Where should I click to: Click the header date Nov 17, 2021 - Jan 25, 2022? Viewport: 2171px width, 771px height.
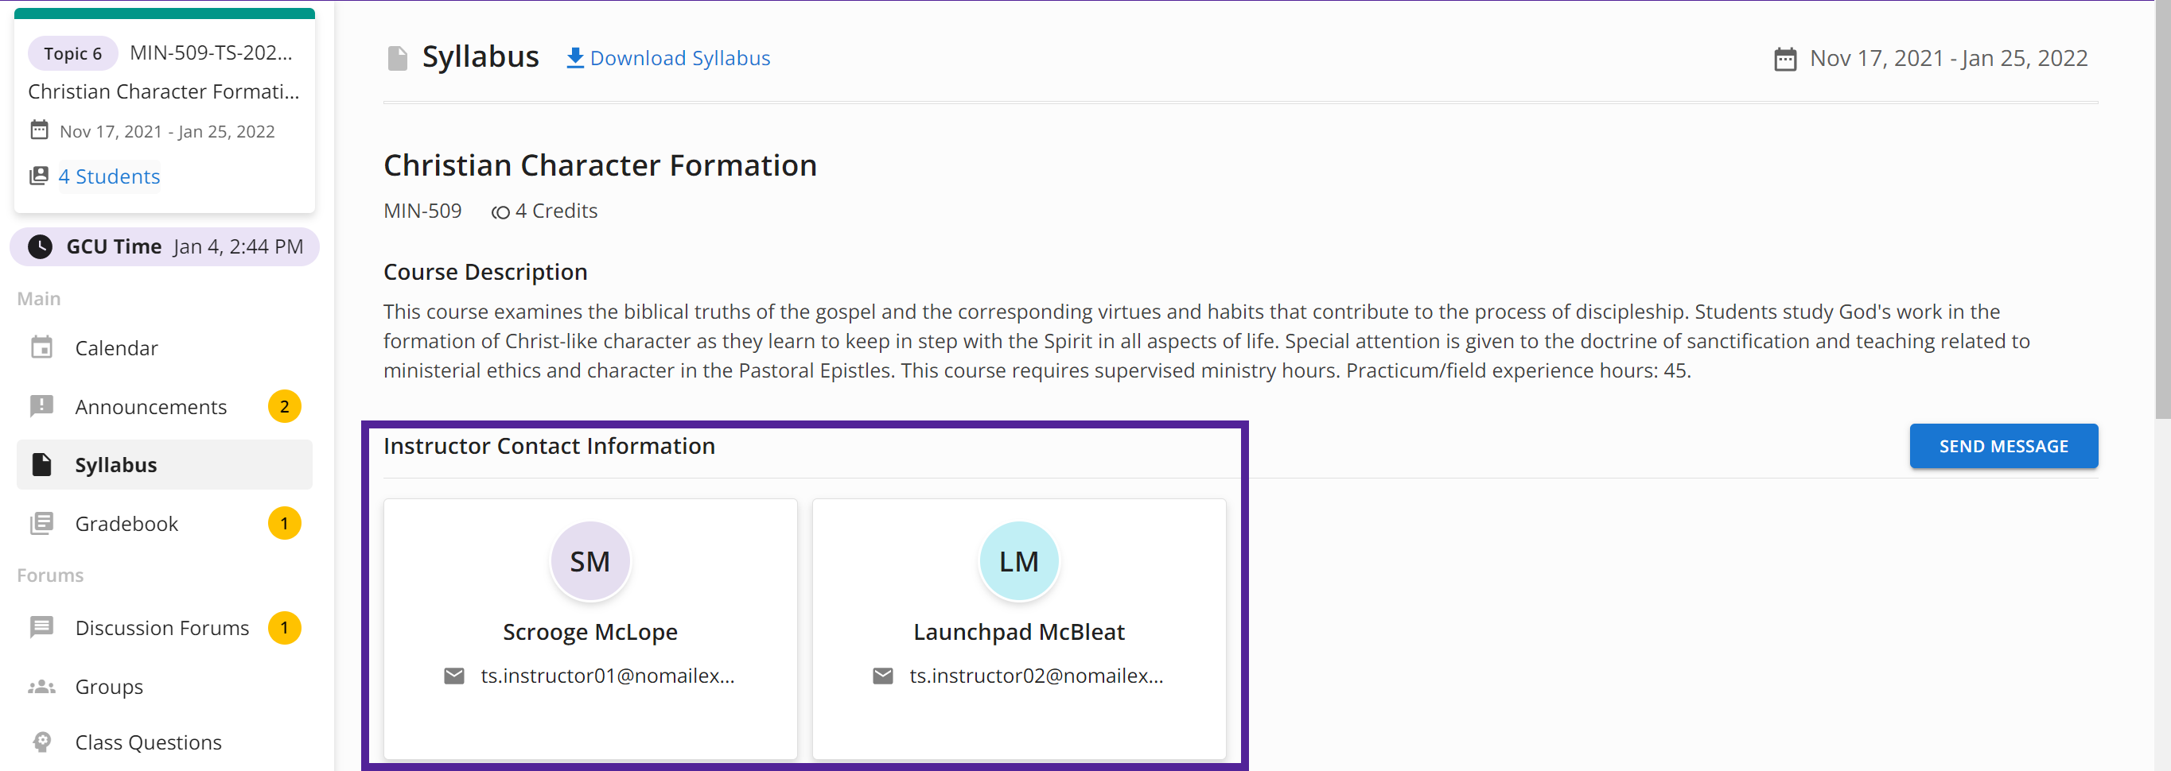1948,58
